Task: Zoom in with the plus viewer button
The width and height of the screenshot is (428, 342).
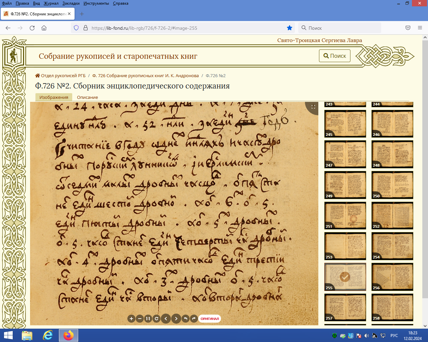Action: tap(131, 319)
